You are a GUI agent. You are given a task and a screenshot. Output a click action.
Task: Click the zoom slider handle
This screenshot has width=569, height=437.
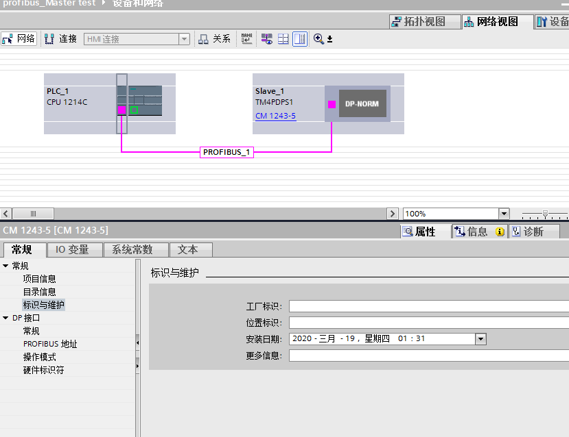(x=545, y=214)
